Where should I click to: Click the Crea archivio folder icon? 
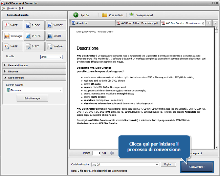[x=104, y=15]
